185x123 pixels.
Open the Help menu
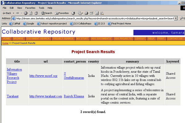point(50,8)
